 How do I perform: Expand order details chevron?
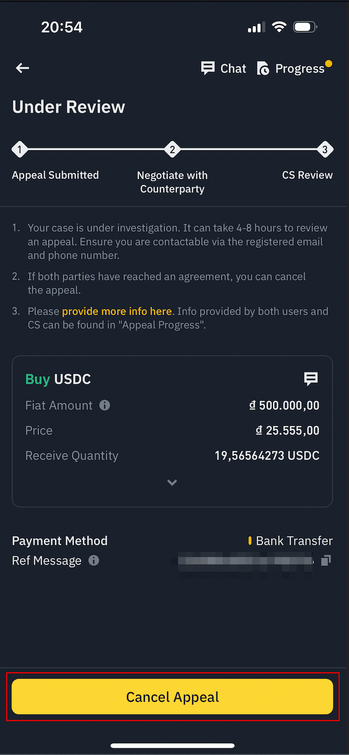tap(172, 483)
